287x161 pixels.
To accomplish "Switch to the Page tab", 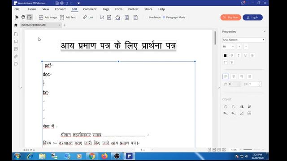I will 106,9.
